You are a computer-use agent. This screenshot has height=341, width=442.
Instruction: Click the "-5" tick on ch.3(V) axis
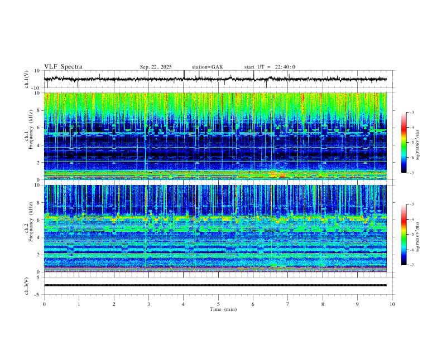point(37,295)
